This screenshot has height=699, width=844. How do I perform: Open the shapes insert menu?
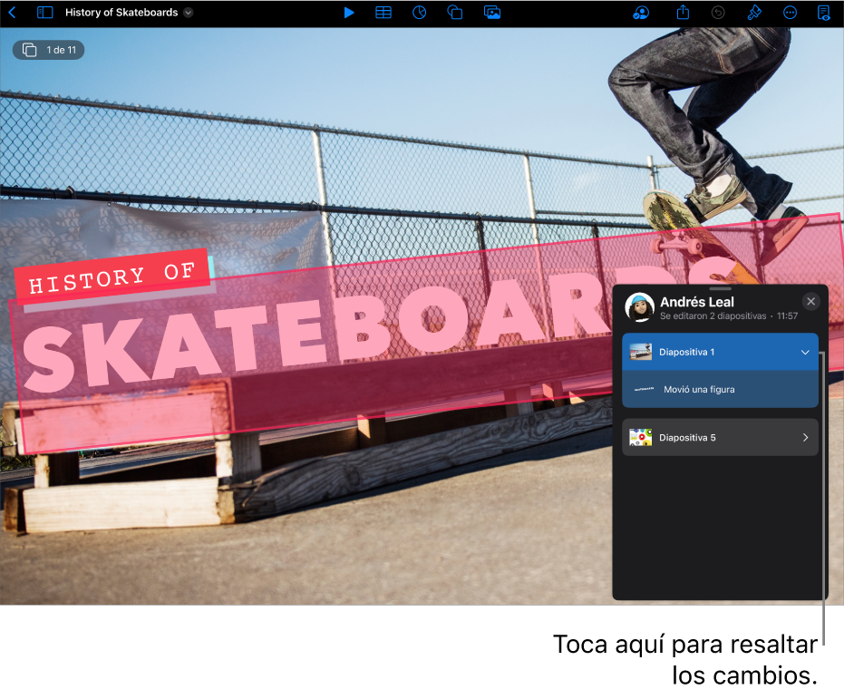[x=455, y=13]
